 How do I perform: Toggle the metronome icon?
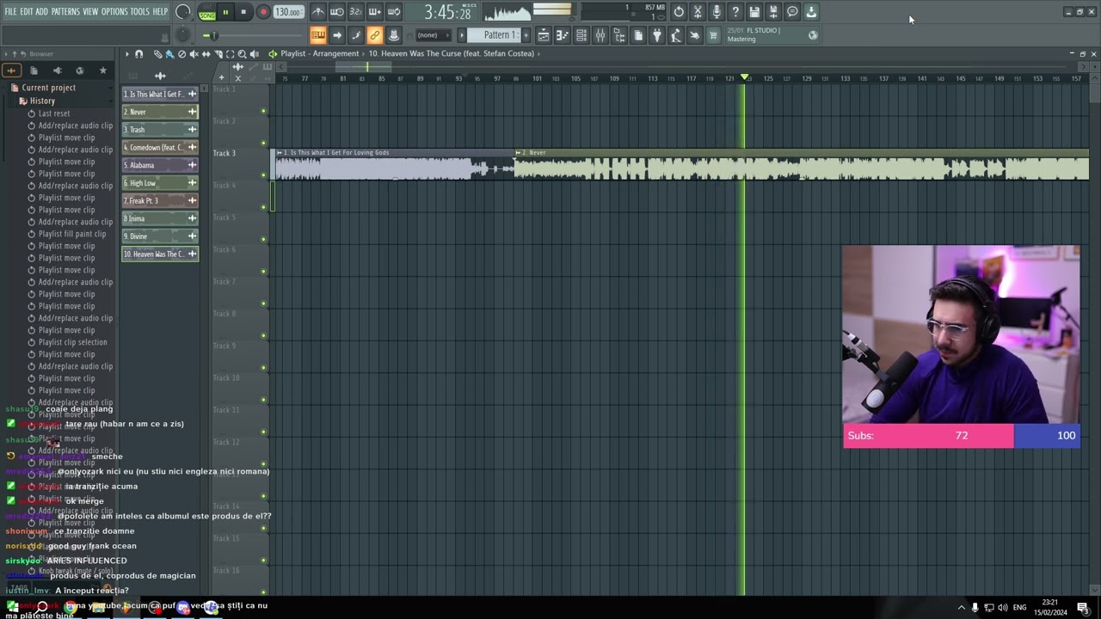(x=318, y=12)
